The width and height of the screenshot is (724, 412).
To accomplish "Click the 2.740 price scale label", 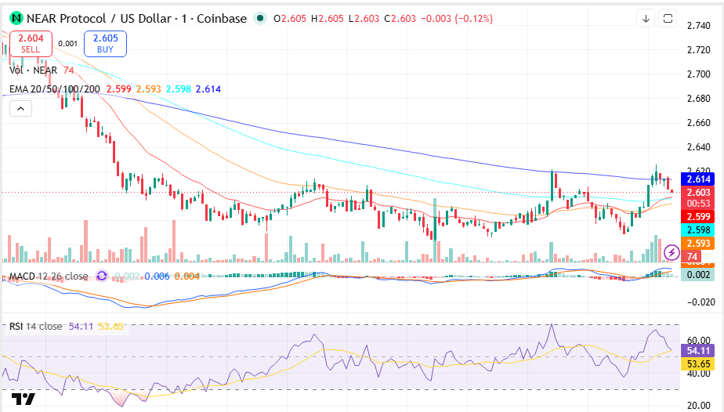I will point(699,25).
